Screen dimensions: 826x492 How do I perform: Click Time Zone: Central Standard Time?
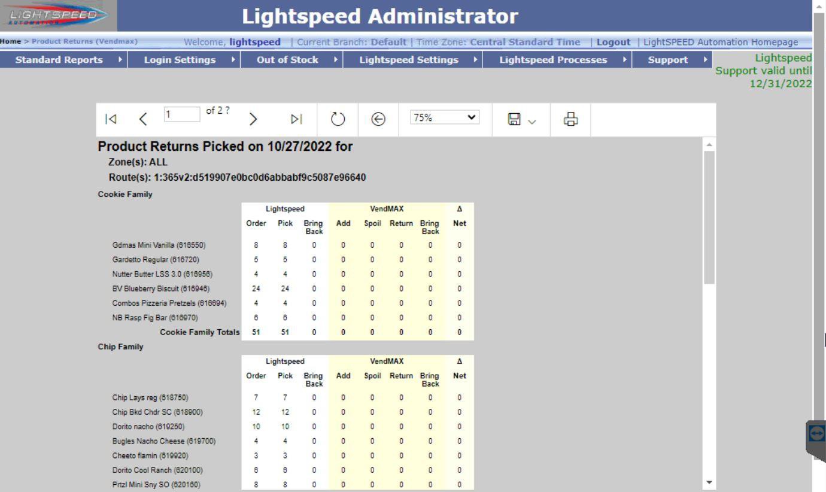pos(499,42)
